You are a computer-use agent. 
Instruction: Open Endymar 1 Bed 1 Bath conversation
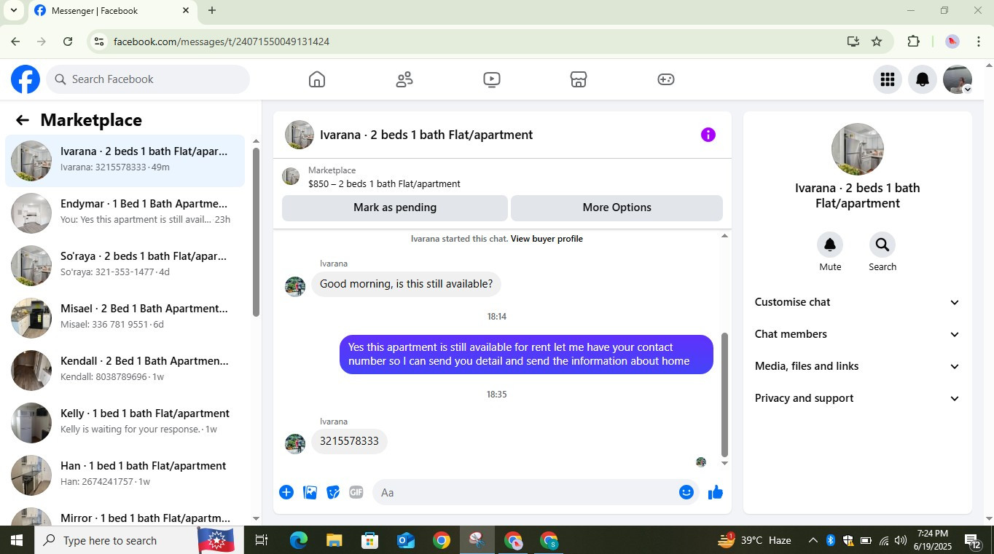pos(125,212)
